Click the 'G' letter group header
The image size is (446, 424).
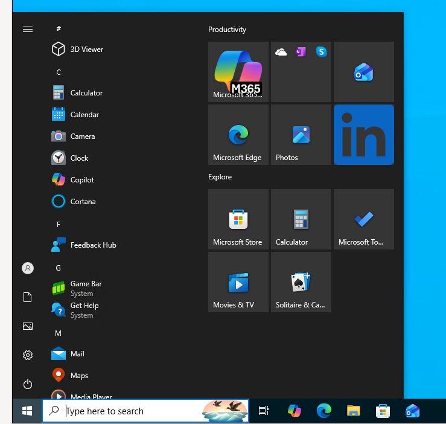(59, 268)
